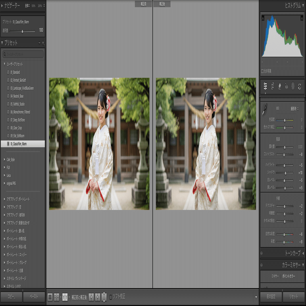This screenshot has width=306, height=306.
Task: Enable the ソフト校正 soft proofing checkbox
Action: (111, 297)
